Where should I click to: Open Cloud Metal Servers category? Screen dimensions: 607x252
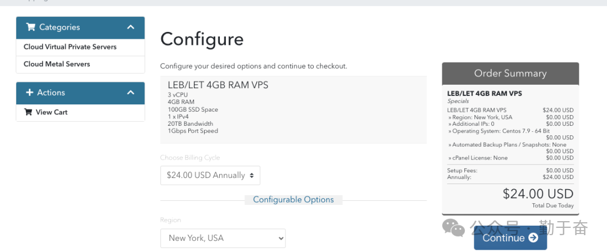pos(57,64)
